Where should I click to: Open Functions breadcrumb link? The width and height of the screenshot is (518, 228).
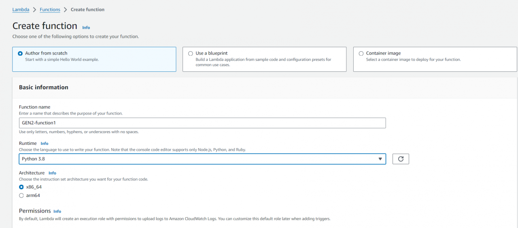click(50, 10)
